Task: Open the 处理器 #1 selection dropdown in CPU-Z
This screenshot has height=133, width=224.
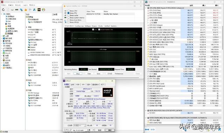Action: (x=80, y=125)
